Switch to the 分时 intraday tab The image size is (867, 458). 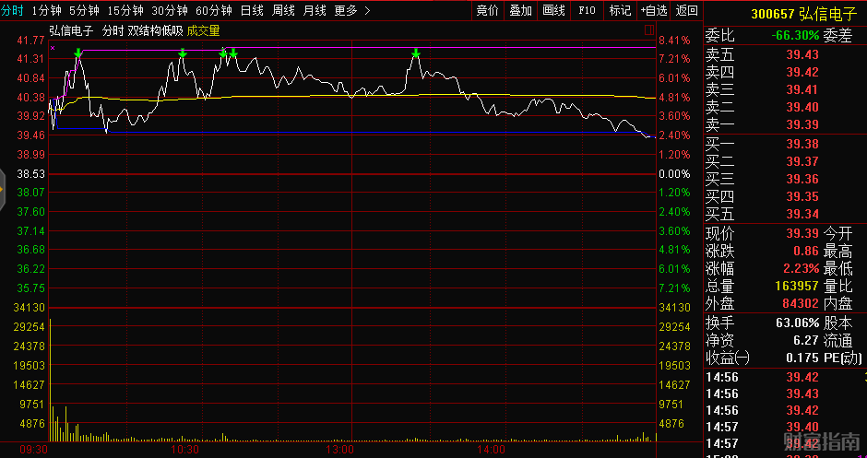(12, 10)
